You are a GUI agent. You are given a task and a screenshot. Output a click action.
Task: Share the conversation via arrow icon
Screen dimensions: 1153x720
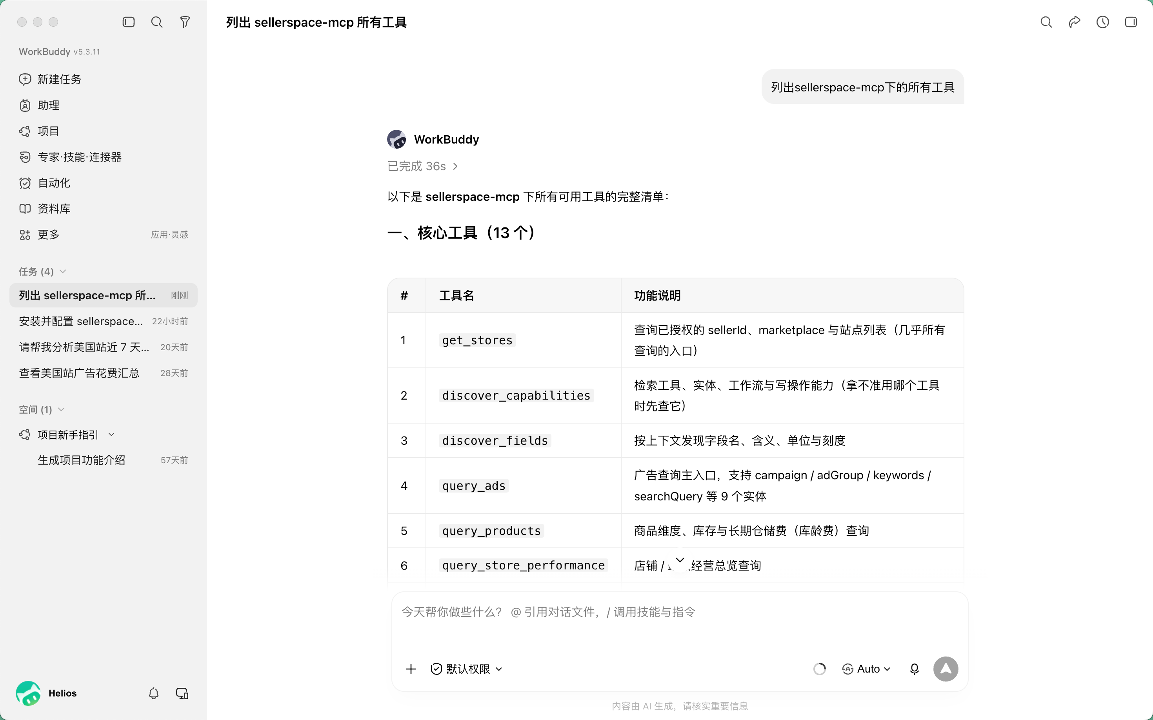[1075, 22]
